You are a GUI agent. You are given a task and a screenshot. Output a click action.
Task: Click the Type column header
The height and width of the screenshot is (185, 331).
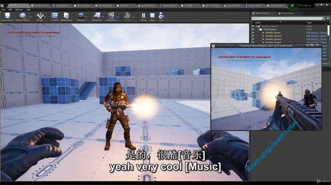pyautogui.click(x=309, y=23)
